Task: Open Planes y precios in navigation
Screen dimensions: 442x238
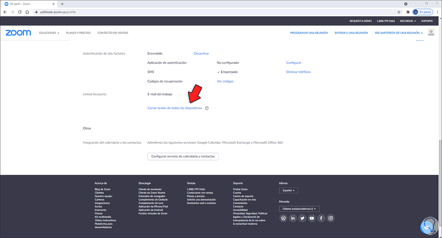Action: tap(78, 33)
